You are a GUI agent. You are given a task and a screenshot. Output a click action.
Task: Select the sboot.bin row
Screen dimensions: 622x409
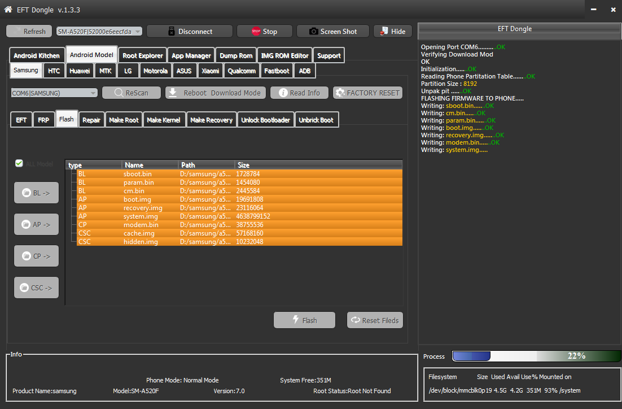[239, 174]
